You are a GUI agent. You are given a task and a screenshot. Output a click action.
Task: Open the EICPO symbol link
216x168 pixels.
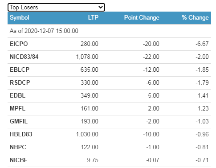19,44
